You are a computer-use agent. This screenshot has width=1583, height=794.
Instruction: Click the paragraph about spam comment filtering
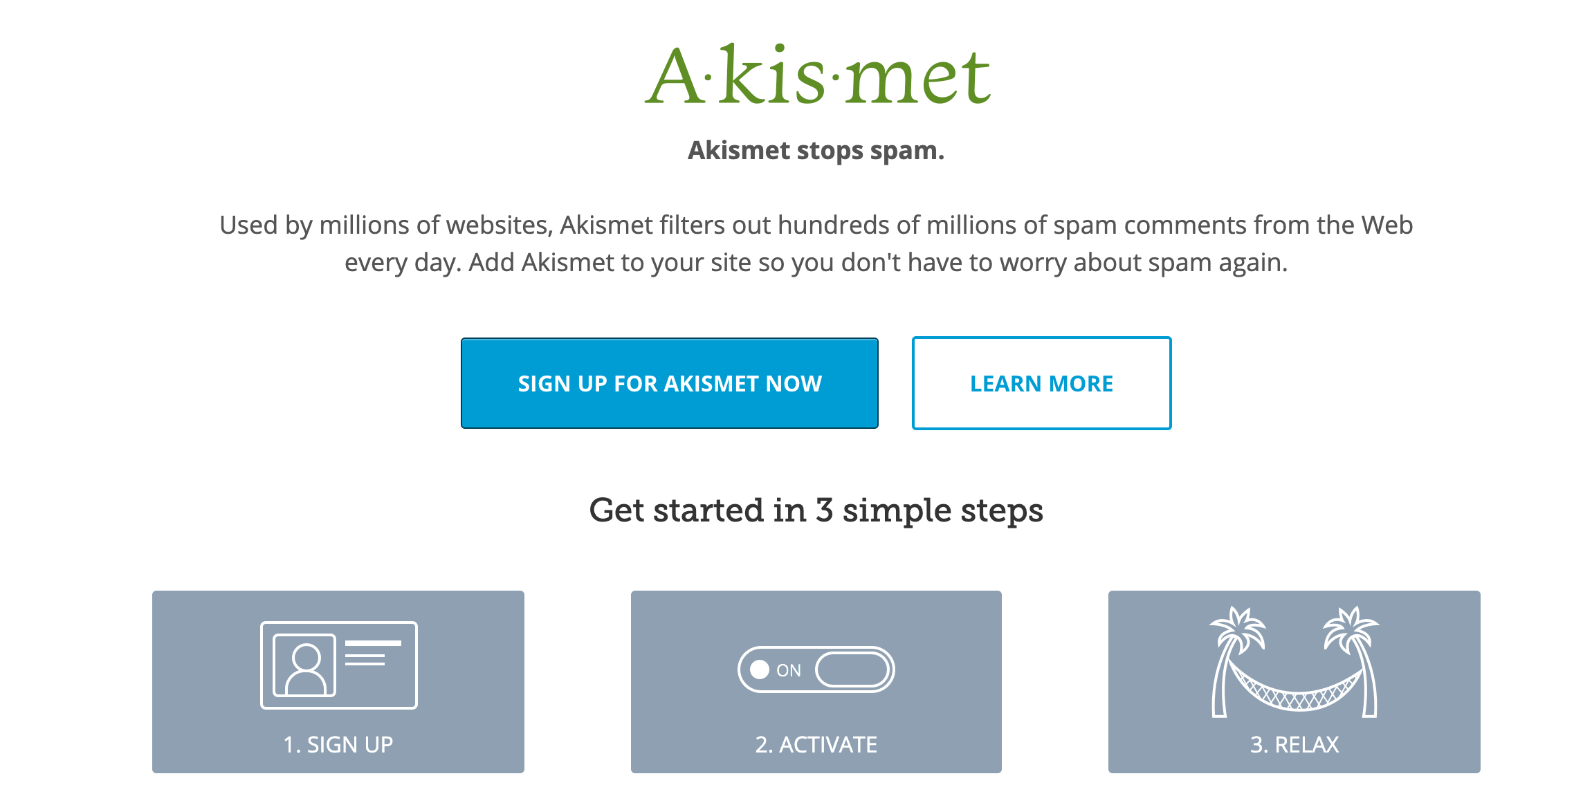pyautogui.click(x=816, y=243)
